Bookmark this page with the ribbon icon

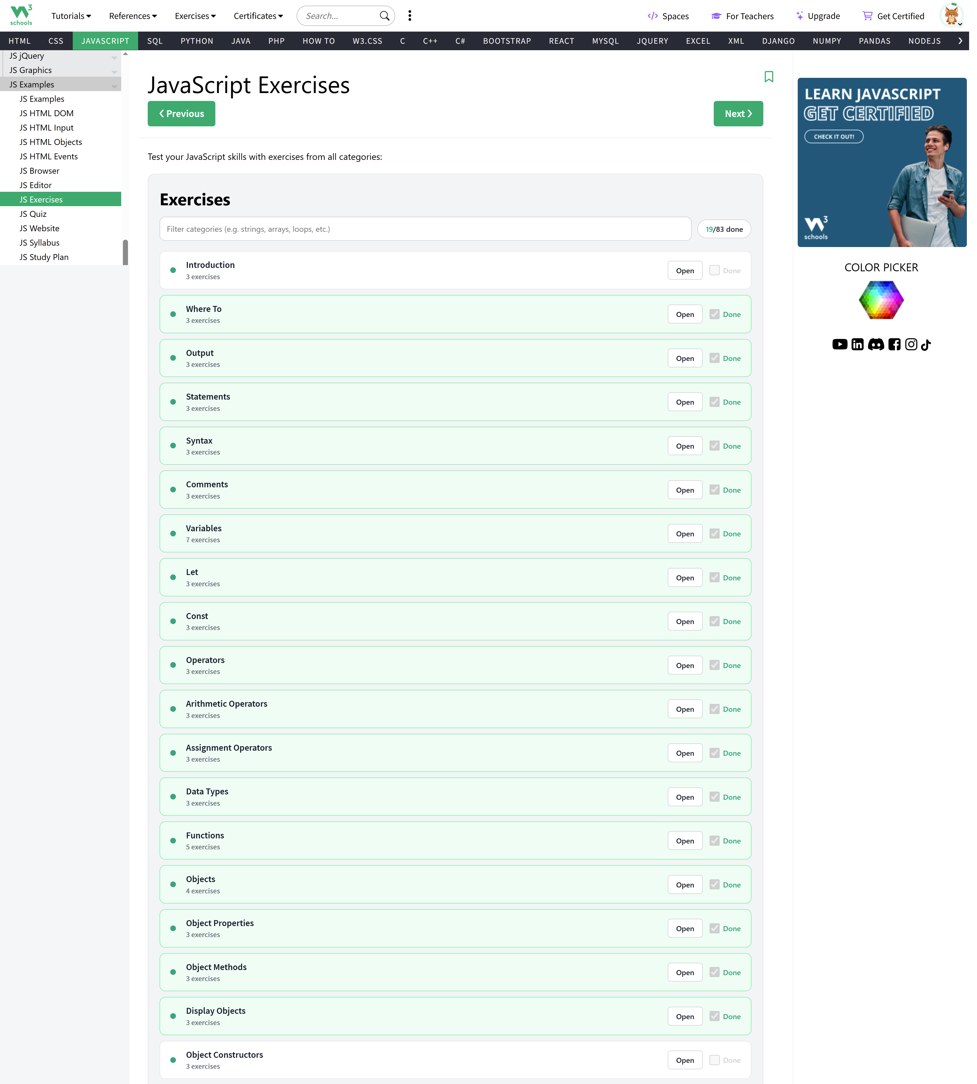[x=769, y=77]
